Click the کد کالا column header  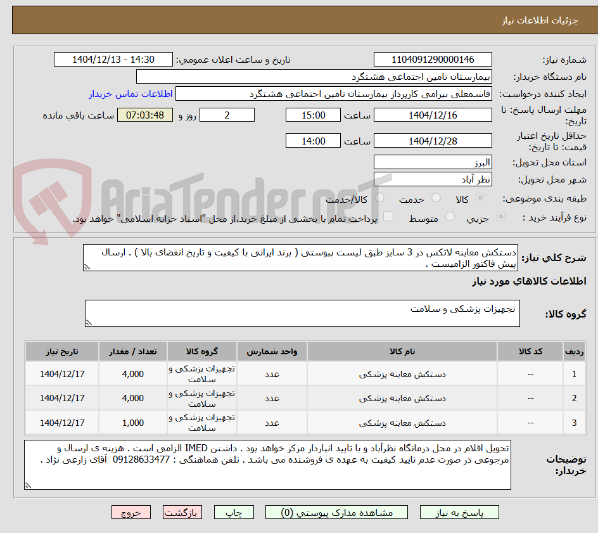[x=530, y=351]
